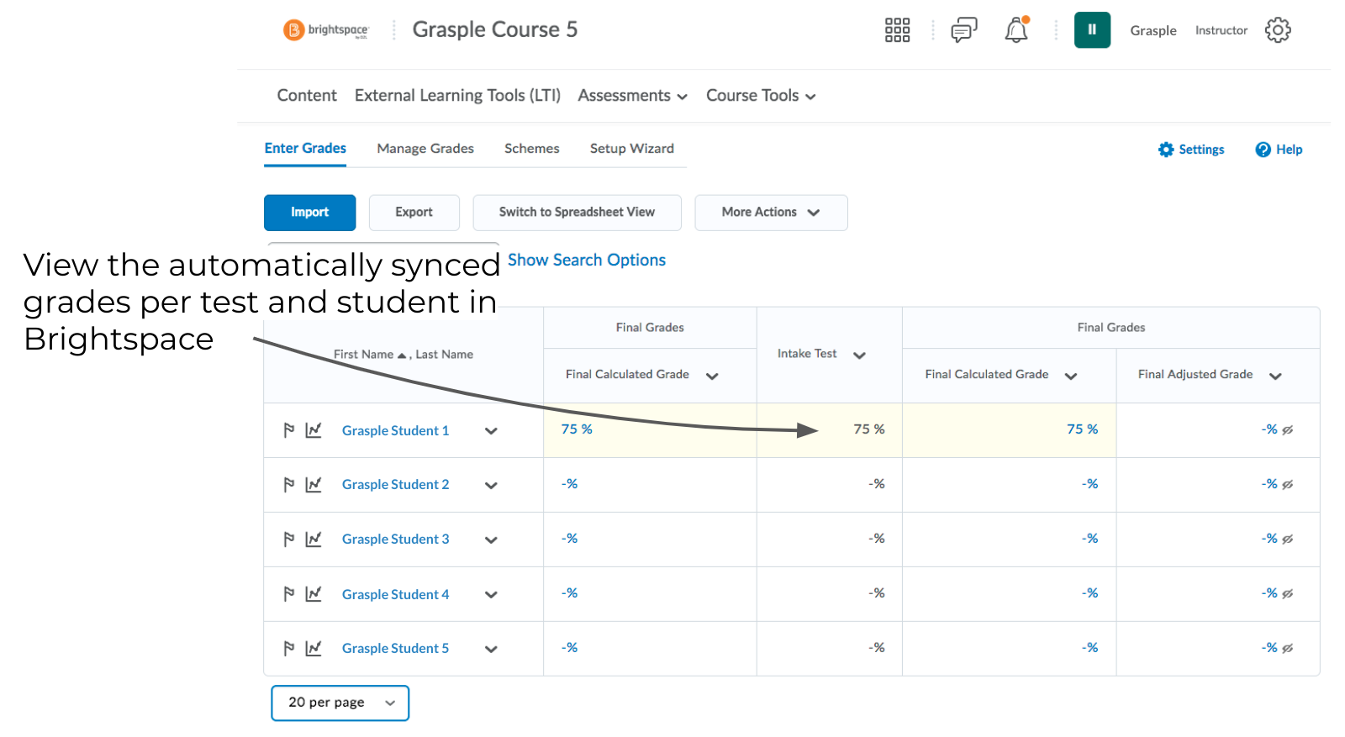The width and height of the screenshot is (1345, 737).
Task: Click the flag icon for Grasple Student 1
Action: coord(288,430)
